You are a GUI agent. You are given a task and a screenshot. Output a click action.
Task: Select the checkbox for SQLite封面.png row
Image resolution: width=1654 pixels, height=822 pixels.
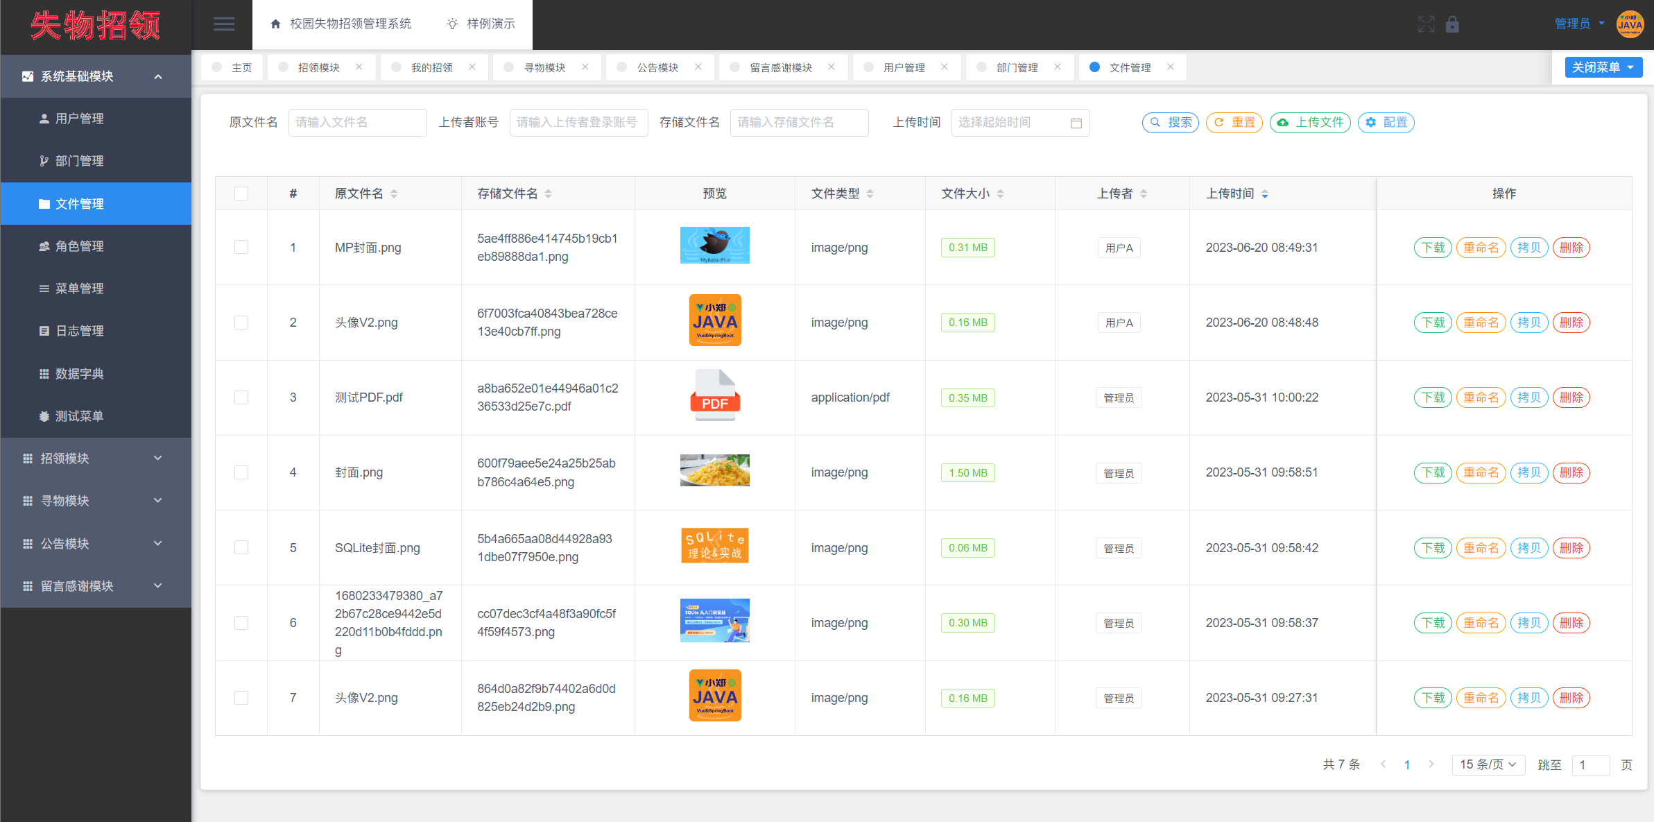[x=241, y=547]
